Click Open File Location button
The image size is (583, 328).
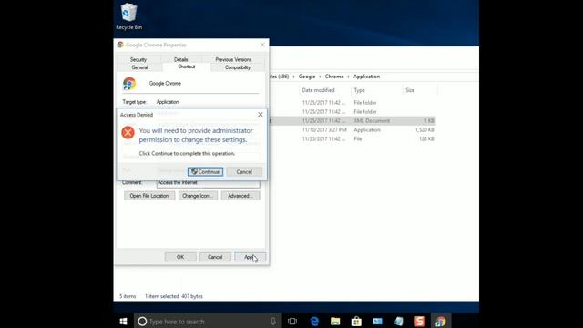149,196
